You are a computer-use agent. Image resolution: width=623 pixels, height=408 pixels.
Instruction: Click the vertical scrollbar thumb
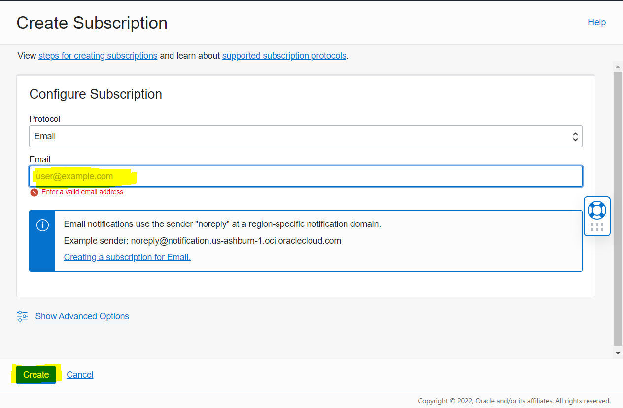618,207
